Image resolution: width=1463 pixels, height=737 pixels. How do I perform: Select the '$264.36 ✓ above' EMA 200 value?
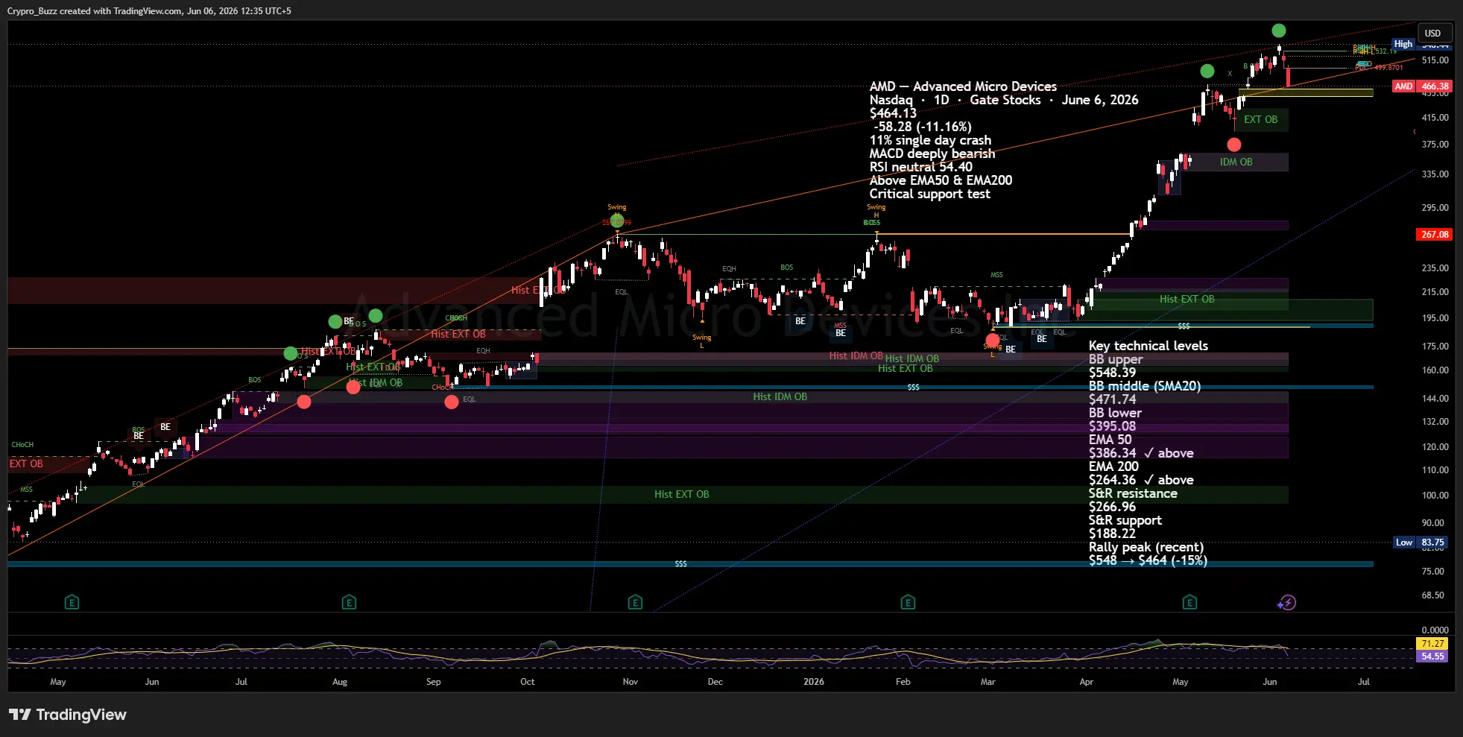1141,480
